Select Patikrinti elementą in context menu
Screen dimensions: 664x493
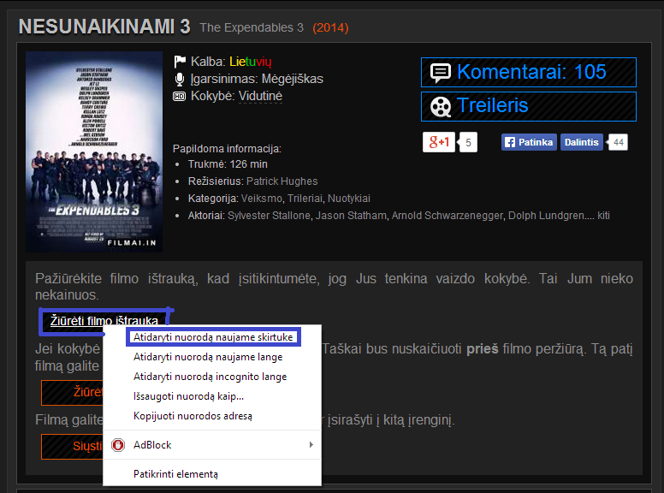point(212,474)
